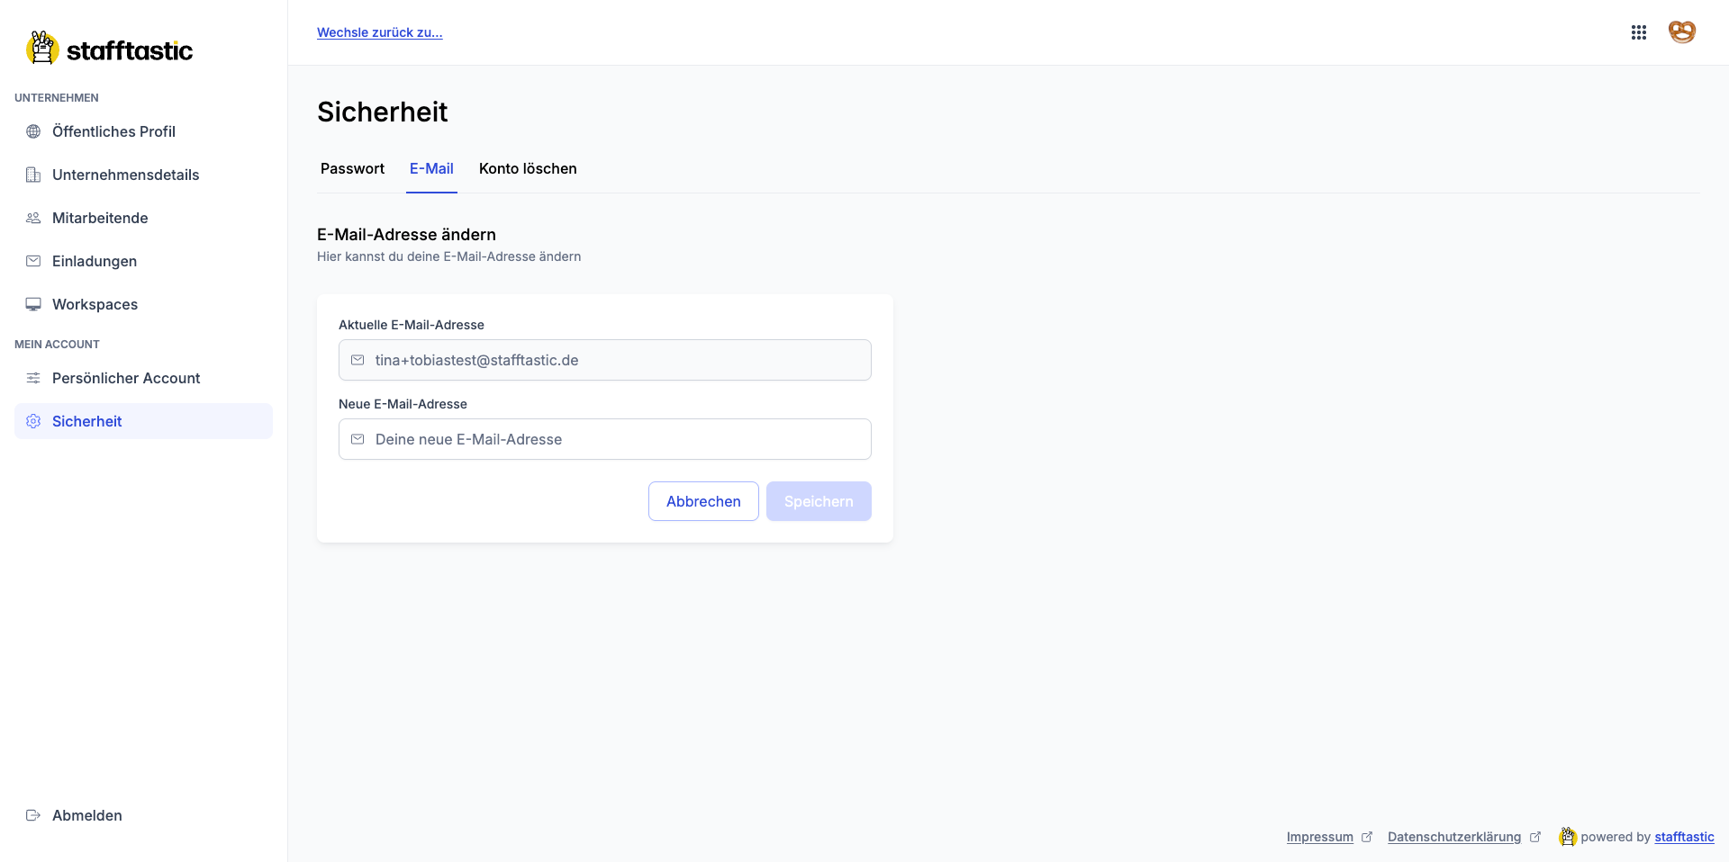
Task: Open Sicherheit in the sidebar menu
Action: (x=87, y=421)
